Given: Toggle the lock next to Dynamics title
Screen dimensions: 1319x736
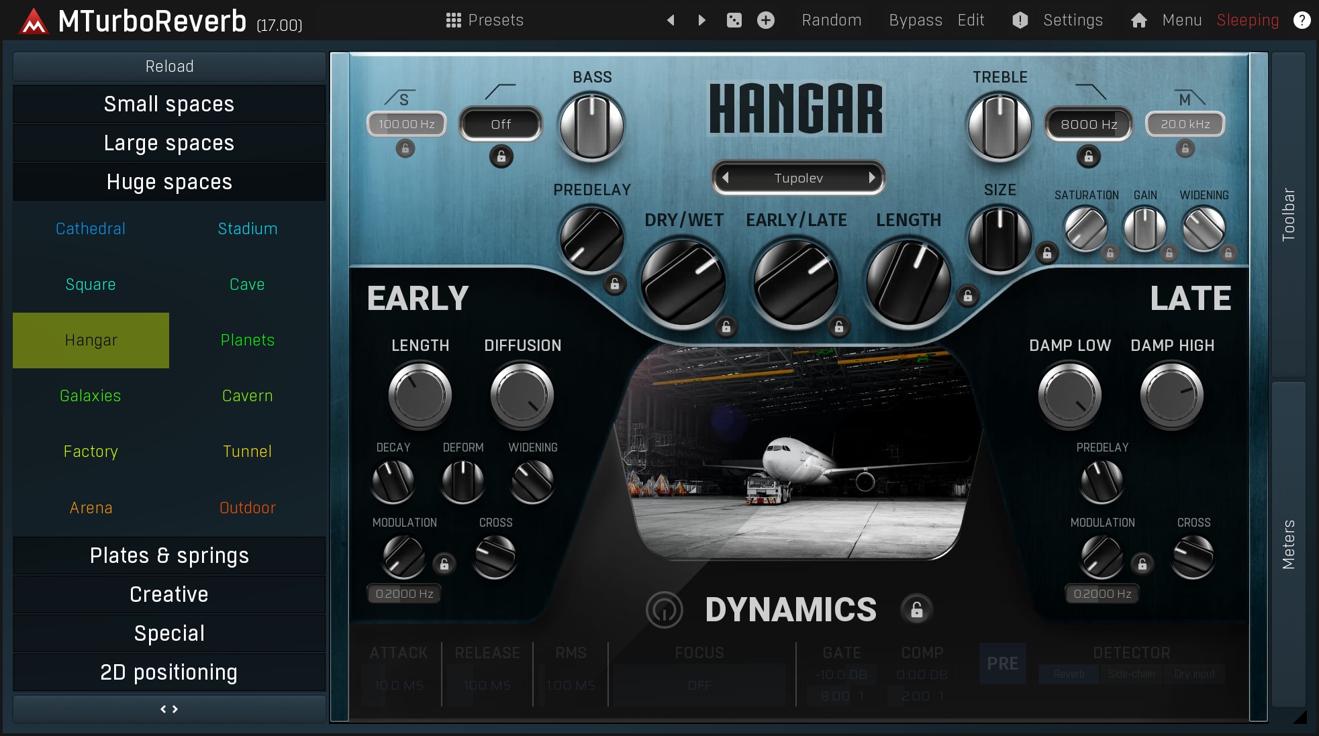Looking at the screenshot, I should [916, 610].
